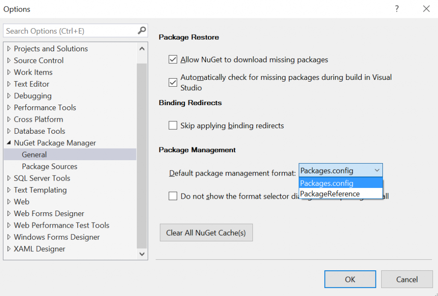The width and height of the screenshot is (438, 296).
Task: Click Clear All NuGet Cache(s) button
Action: coord(206,232)
